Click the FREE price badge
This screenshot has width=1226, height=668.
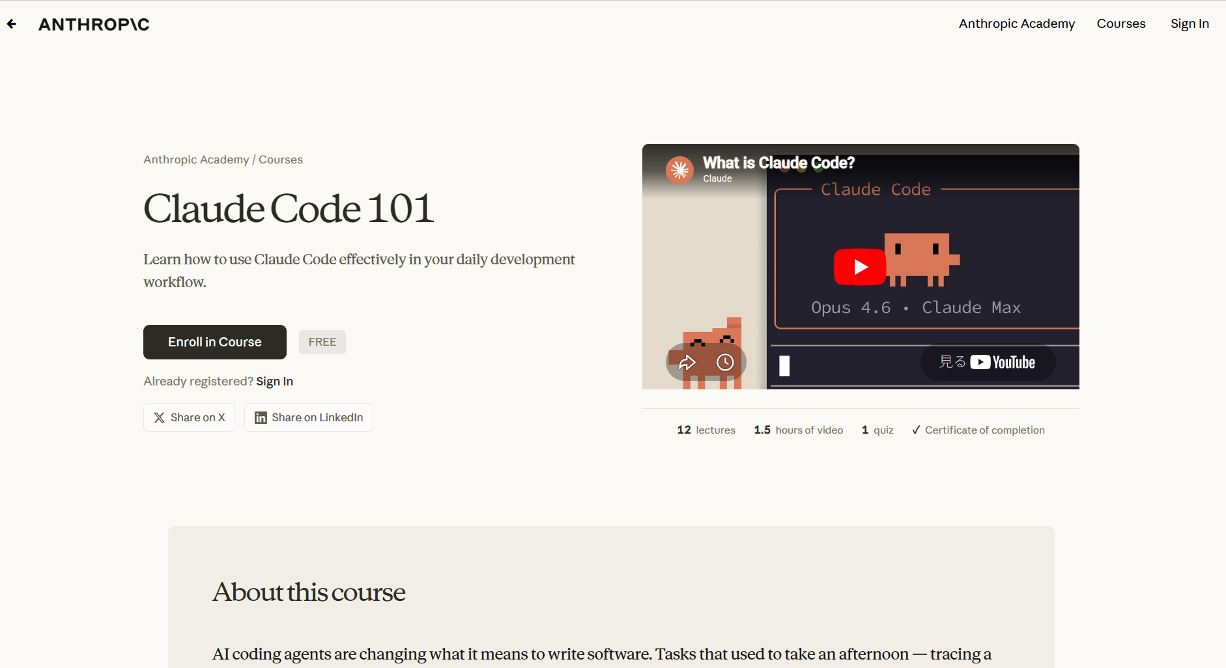point(322,342)
